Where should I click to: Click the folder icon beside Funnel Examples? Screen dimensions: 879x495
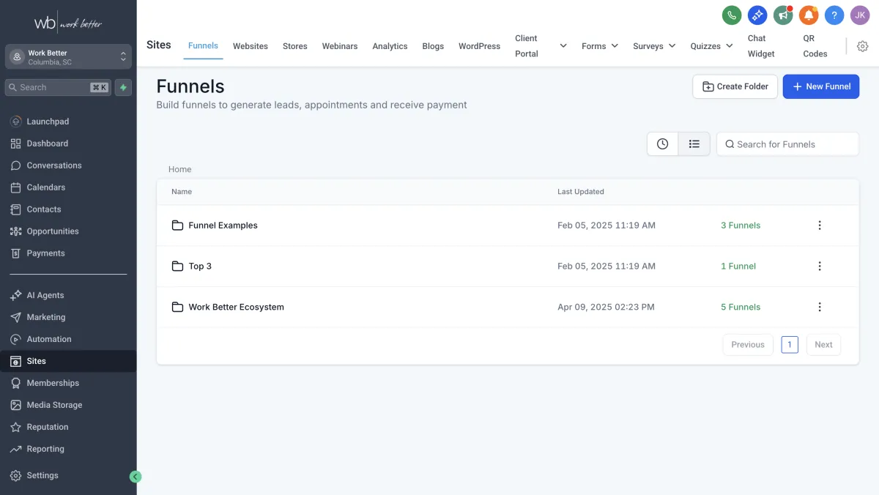(177, 226)
